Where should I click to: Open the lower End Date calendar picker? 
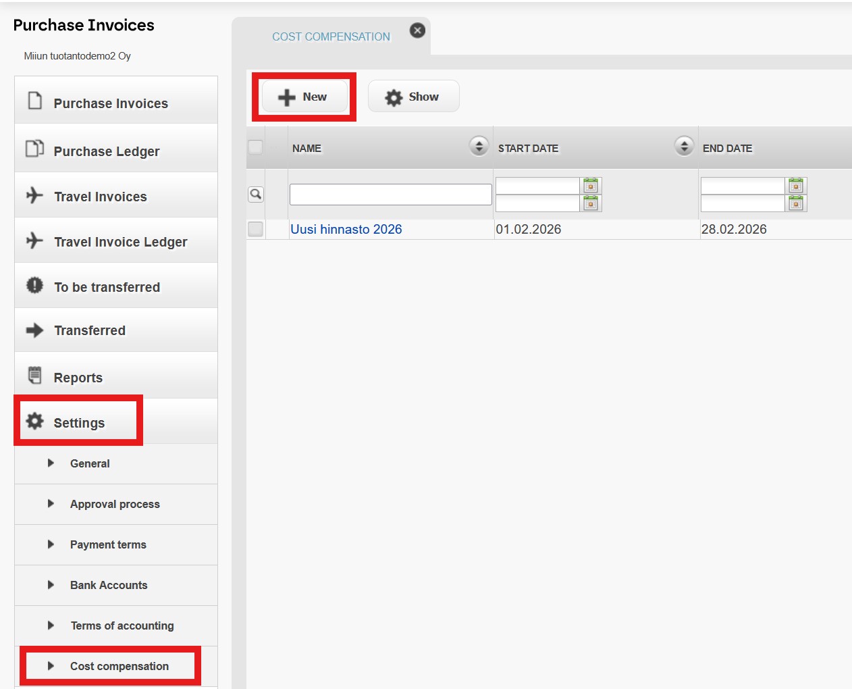tap(796, 203)
